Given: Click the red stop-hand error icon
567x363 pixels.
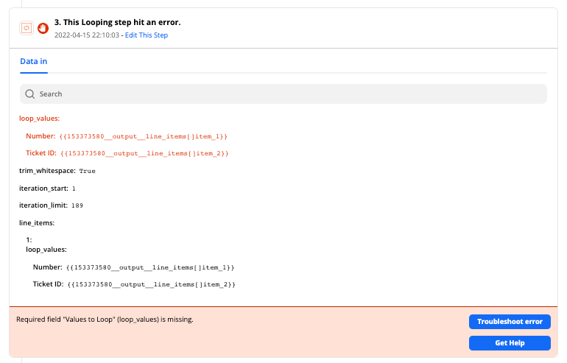Looking at the screenshot, I should [43, 28].
